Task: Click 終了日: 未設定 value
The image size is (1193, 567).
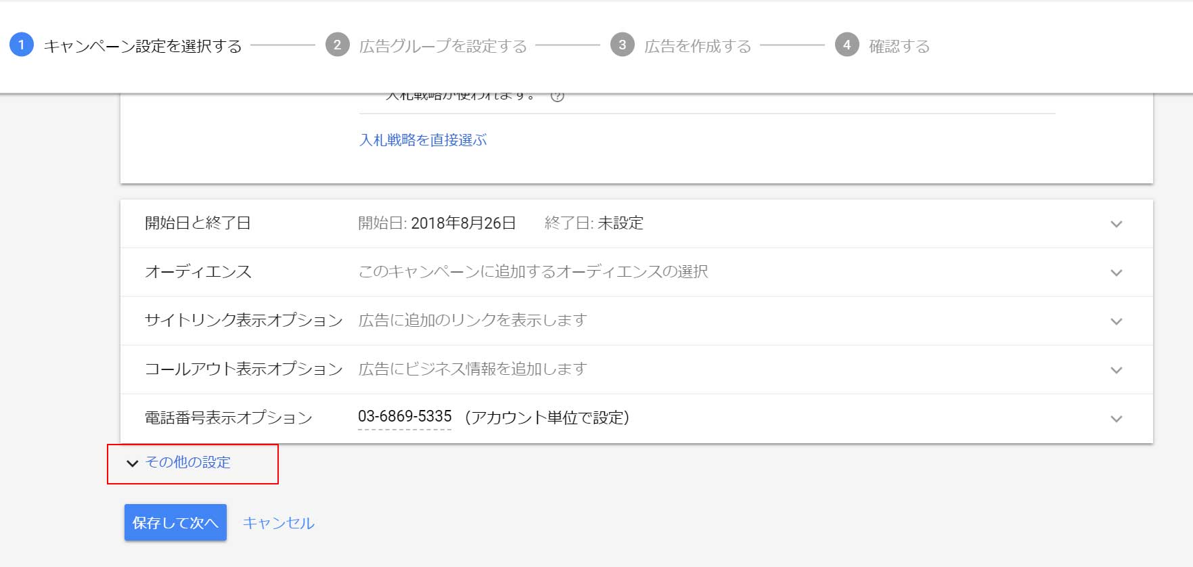Action: click(x=594, y=223)
